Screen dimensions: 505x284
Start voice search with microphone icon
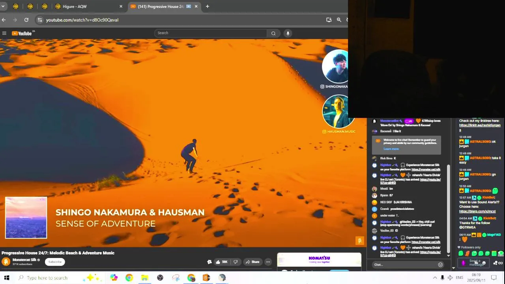click(x=288, y=34)
